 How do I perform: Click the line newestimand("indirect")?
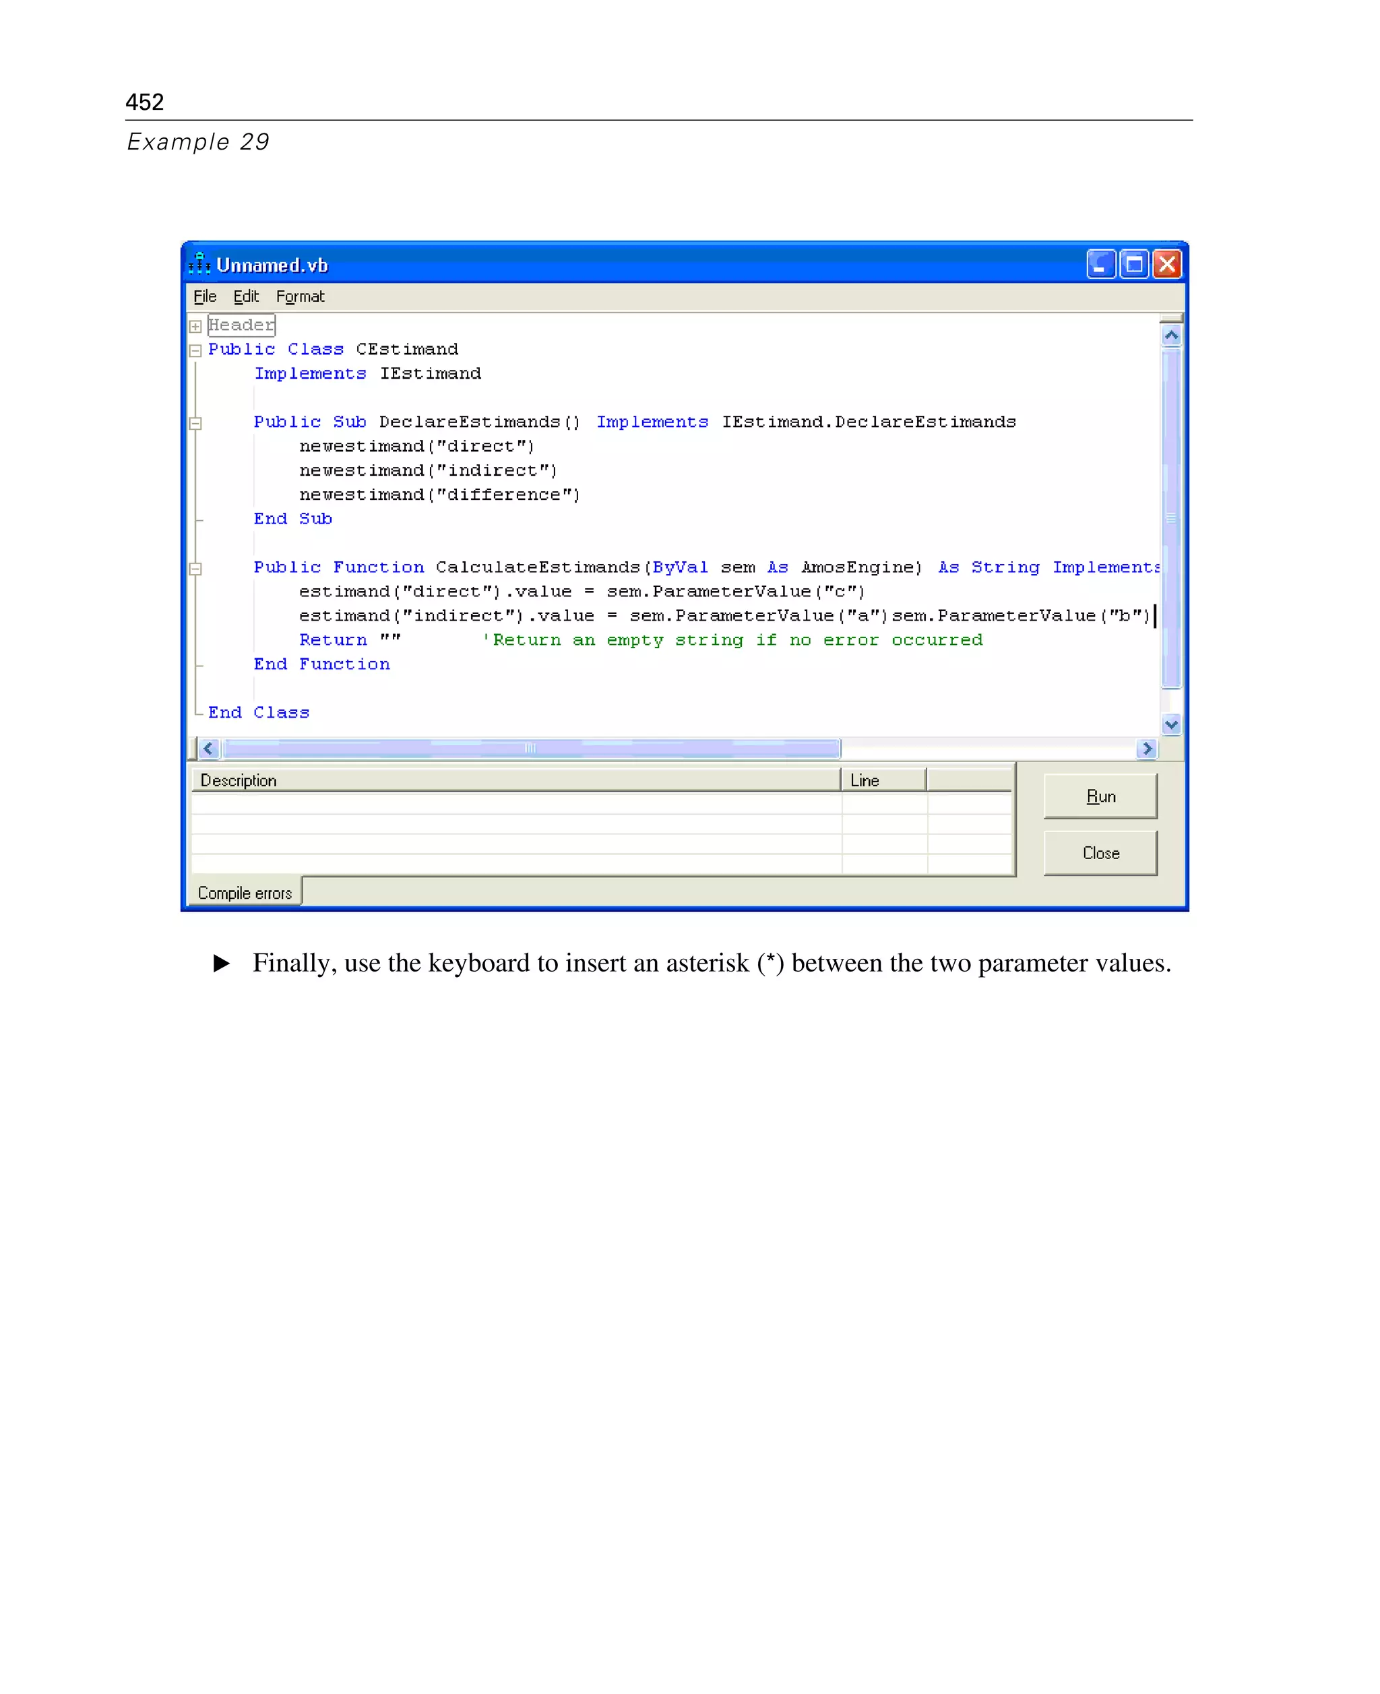tap(428, 470)
